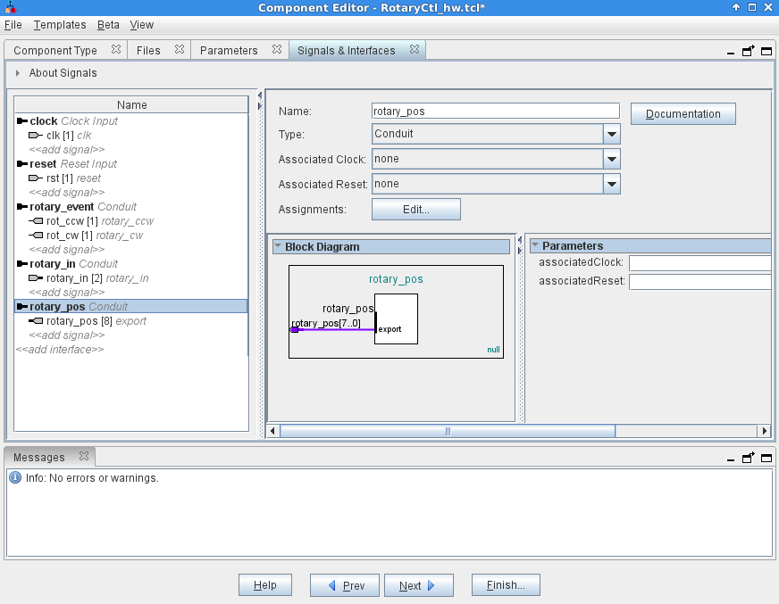Open the Associated Clock dropdown
This screenshot has width=779, height=604.
[x=611, y=159]
